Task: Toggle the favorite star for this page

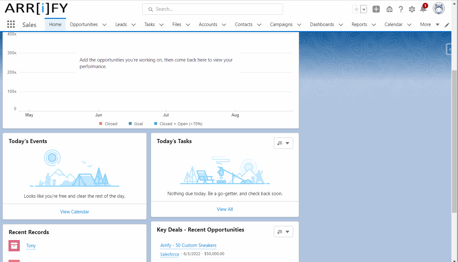Action: click(x=357, y=9)
